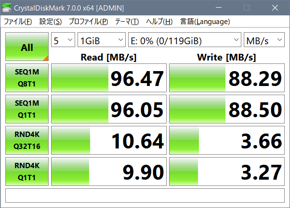Start the SEQ1M Q1T1 test

27,109
